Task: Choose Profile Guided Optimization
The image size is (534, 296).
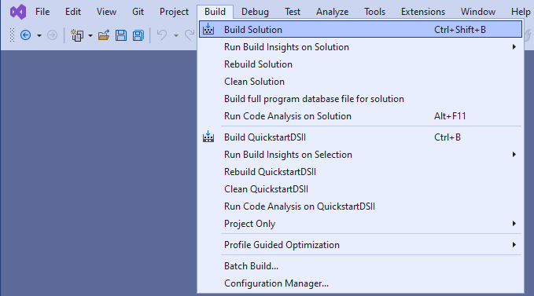Action: [360, 245]
